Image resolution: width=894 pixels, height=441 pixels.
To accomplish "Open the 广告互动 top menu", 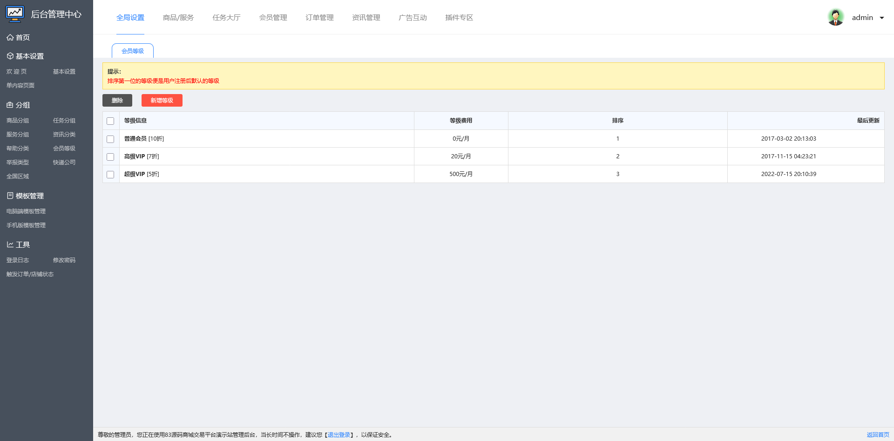I will coord(413,18).
